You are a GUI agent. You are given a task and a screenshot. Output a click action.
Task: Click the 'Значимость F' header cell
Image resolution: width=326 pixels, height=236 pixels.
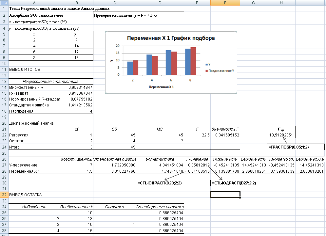click(225, 129)
